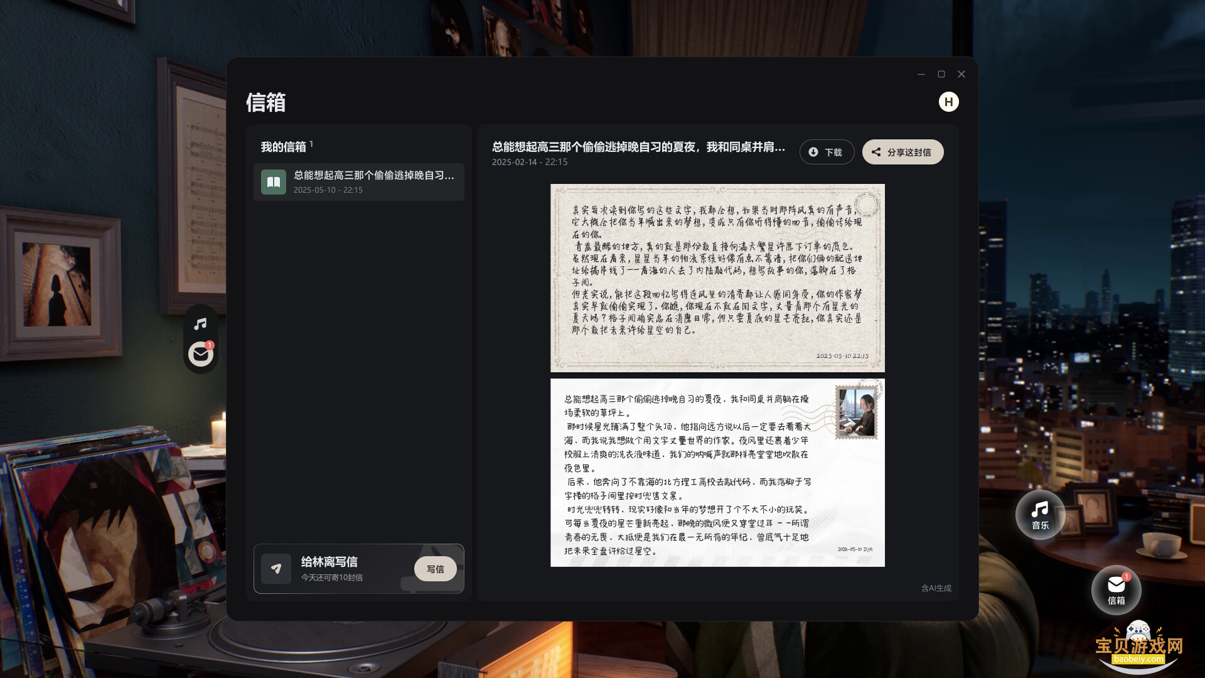Maximize the mailbox window

pos(941,74)
